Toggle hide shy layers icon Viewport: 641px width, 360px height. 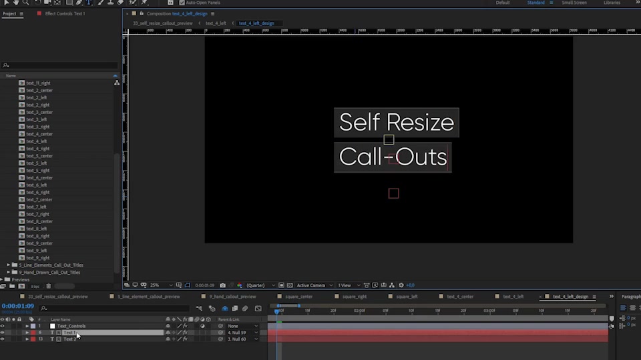(225, 309)
